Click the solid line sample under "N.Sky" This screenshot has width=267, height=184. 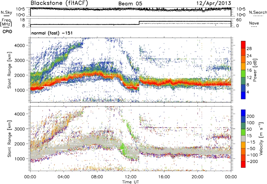6,16
